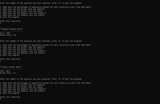Screen dimensions: 160x104
Task: Click the entered selection value 4
Action: point(1,99)
